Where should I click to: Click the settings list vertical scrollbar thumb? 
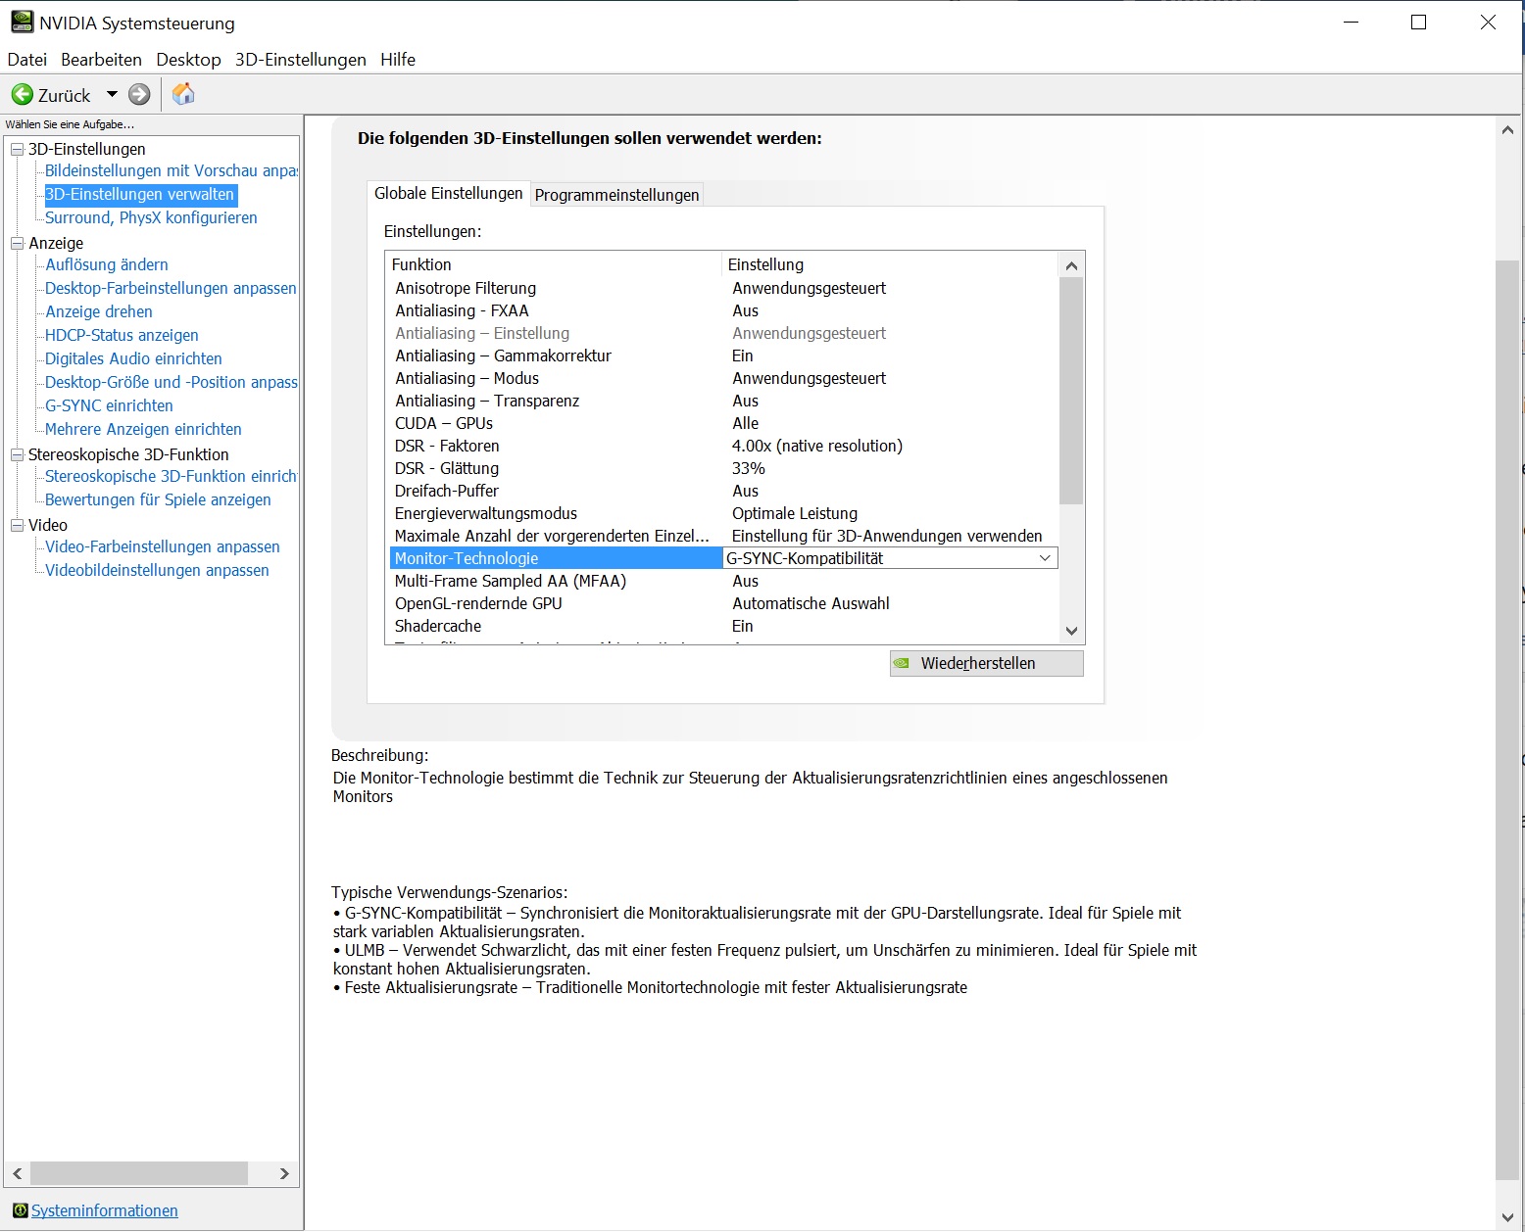pyautogui.click(x=1071, y=391)
